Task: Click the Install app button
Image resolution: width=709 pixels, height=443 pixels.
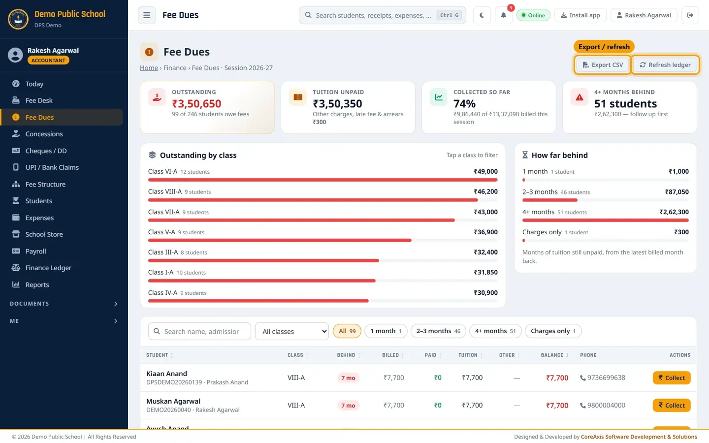Action: pos(580,15)
